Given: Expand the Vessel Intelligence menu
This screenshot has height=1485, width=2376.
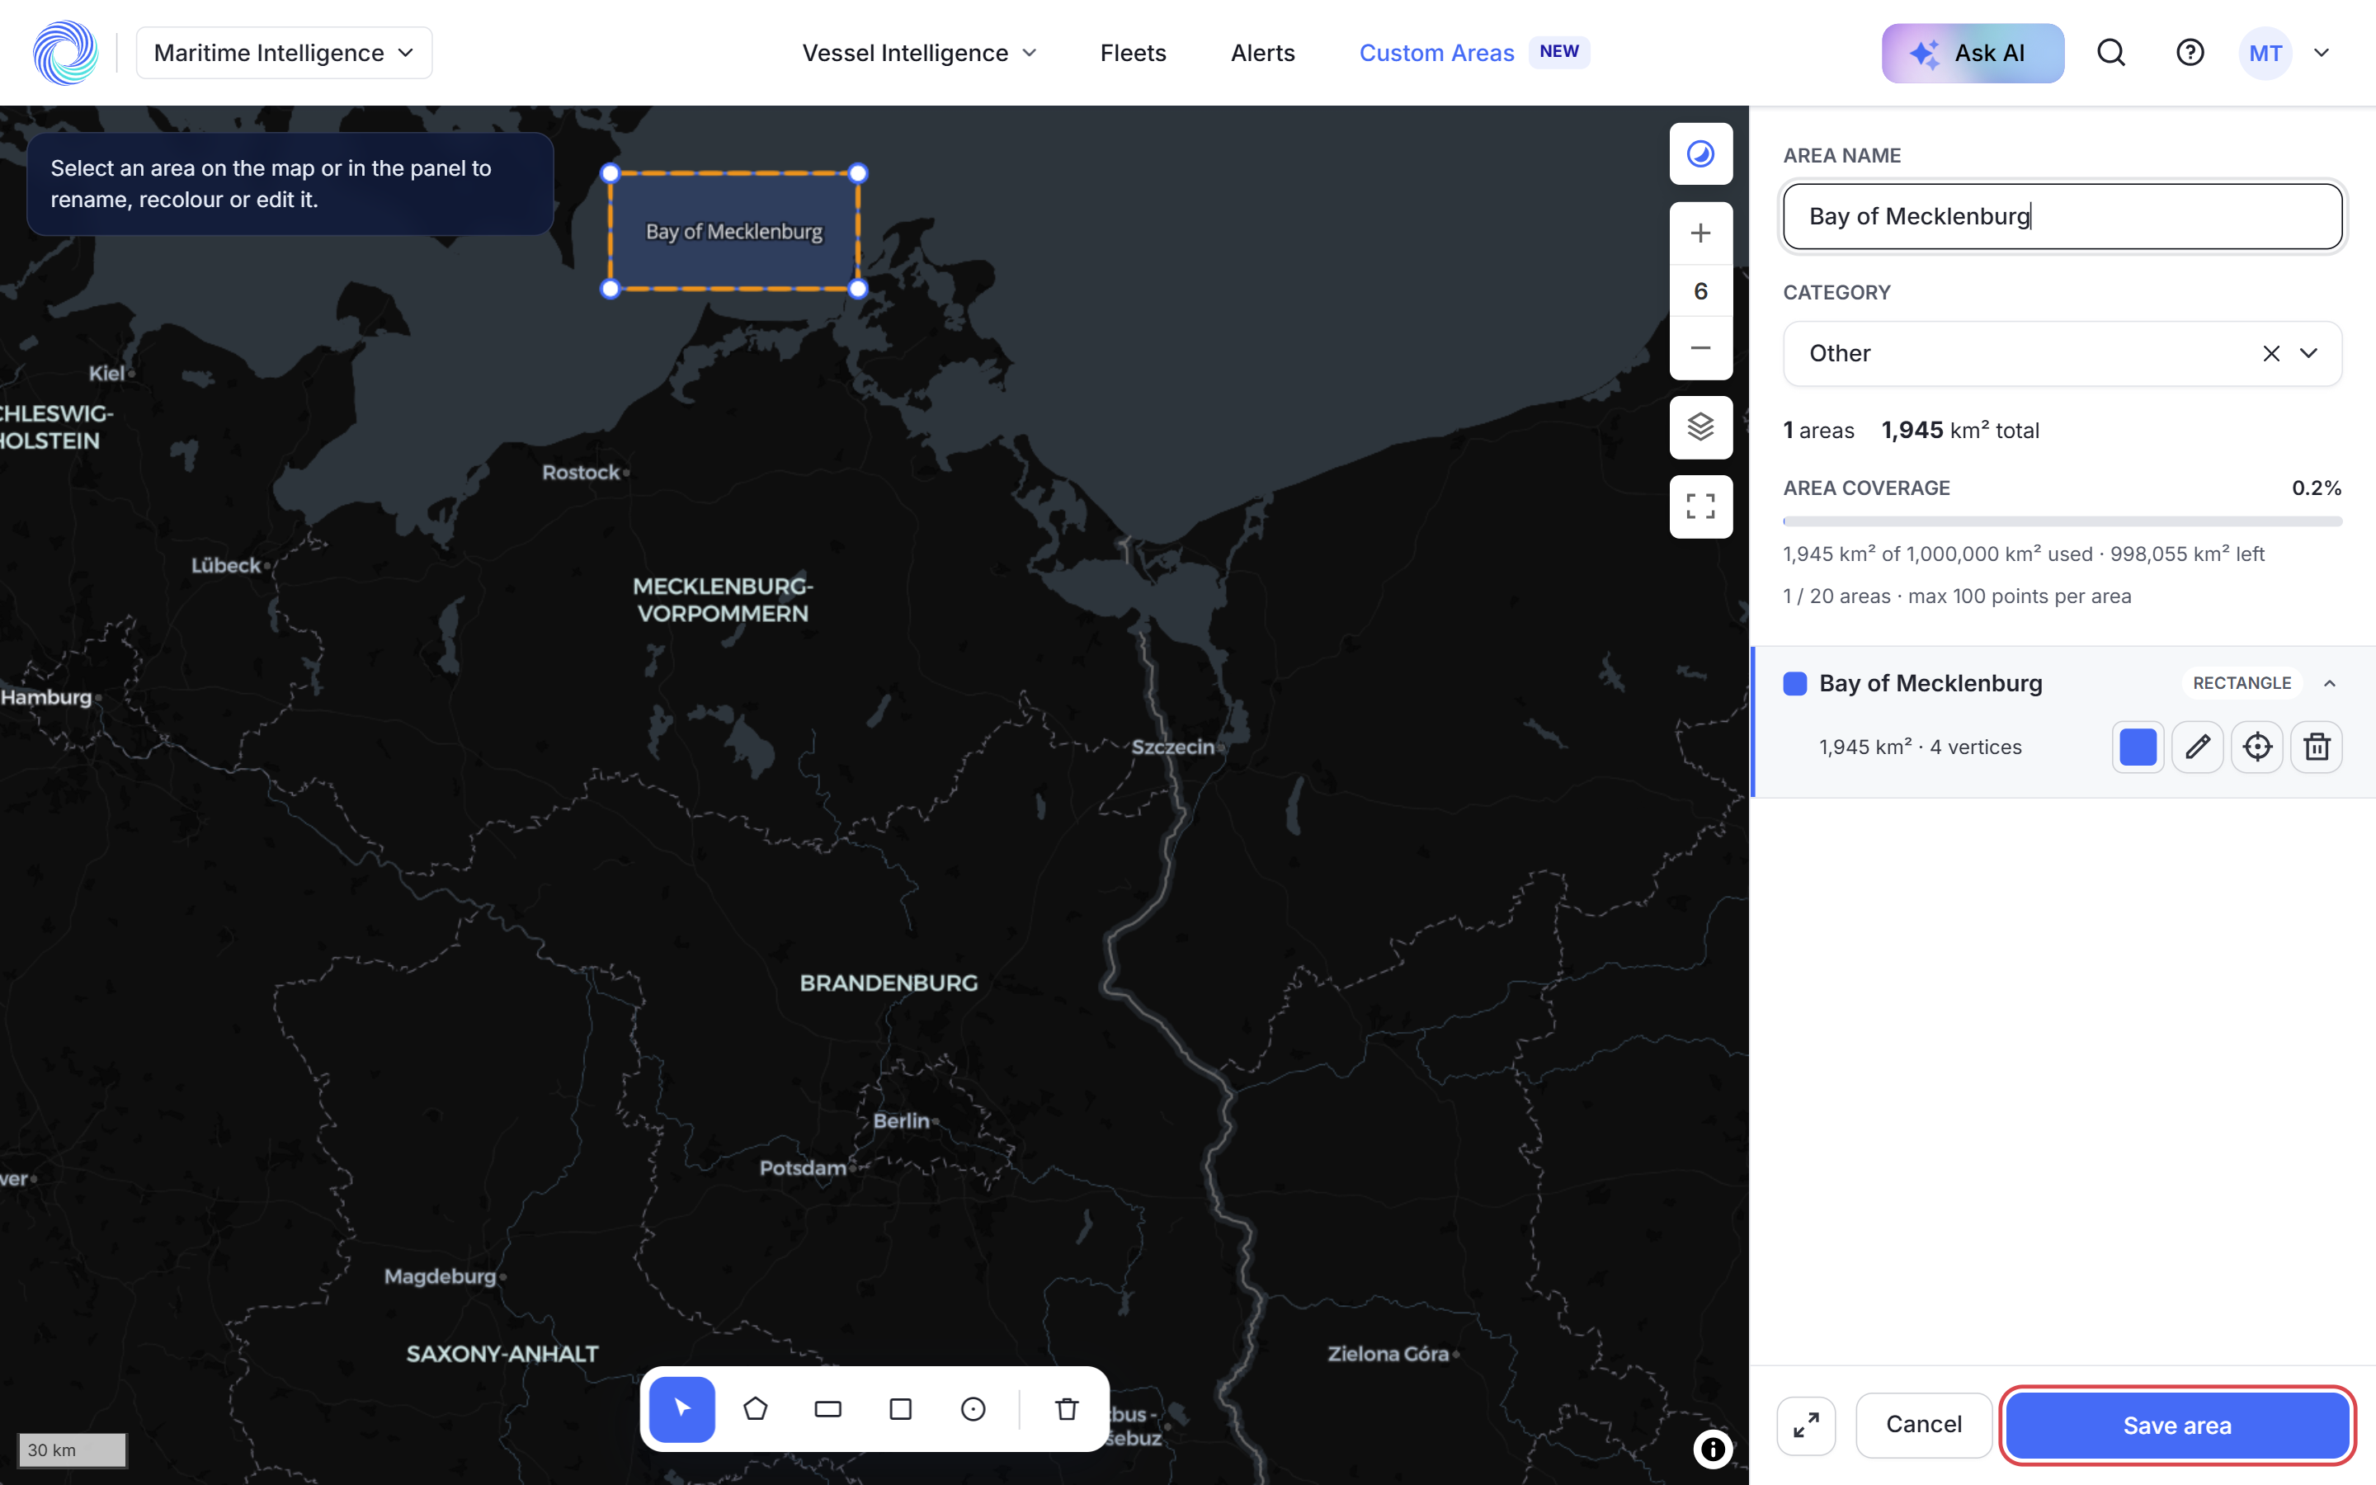Looking at the screenshot, I should pyautogui.click(x=919, y=53).
